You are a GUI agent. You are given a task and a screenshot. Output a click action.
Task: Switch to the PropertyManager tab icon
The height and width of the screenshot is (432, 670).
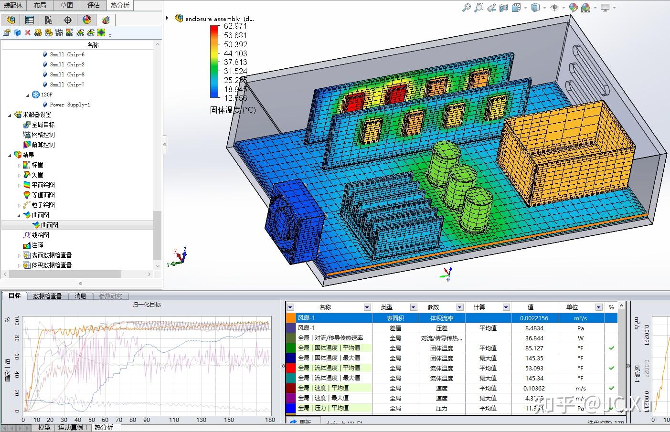point(30,20)
